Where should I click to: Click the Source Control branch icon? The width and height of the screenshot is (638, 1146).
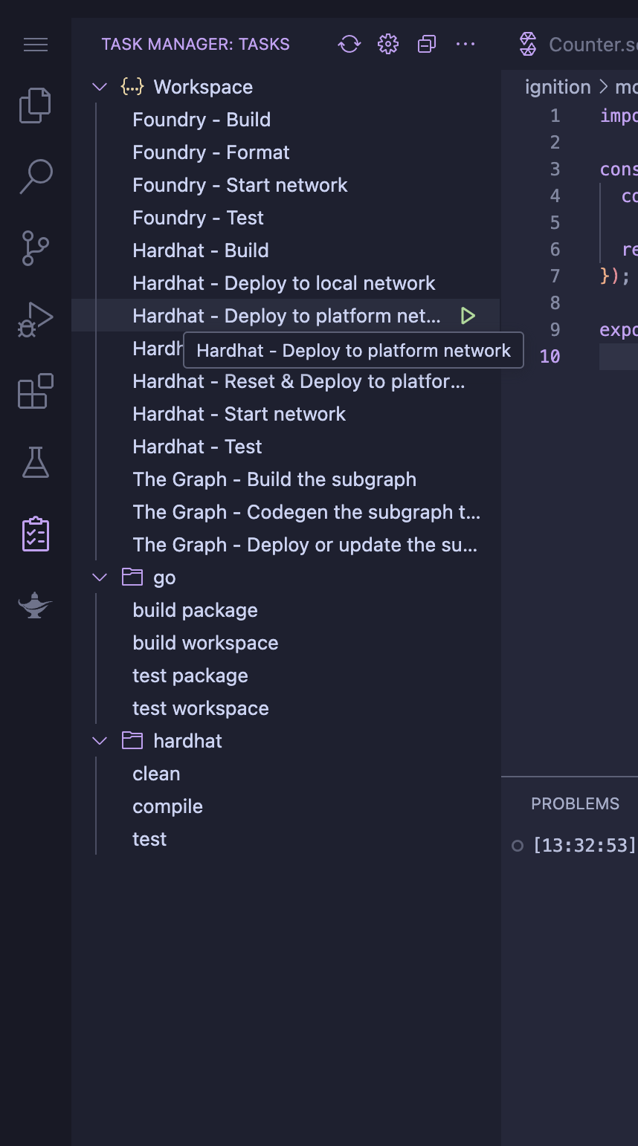point(35,249)
